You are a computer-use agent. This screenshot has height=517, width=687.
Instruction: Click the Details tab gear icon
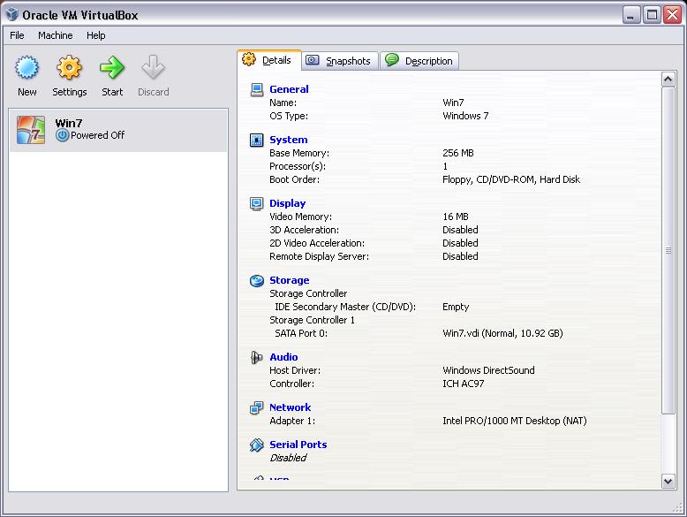[x=249, y=59]
